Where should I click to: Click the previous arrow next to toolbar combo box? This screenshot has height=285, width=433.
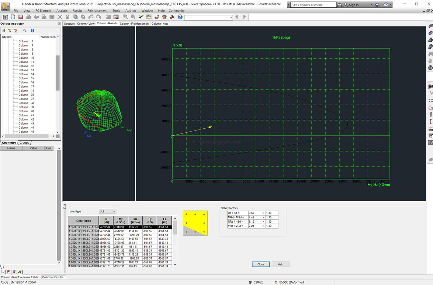[236, 17]
